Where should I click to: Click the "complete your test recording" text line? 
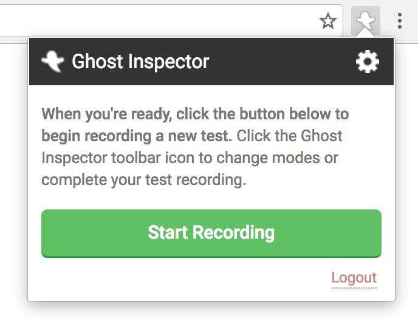pyautogui.click(x=143, y=180)
